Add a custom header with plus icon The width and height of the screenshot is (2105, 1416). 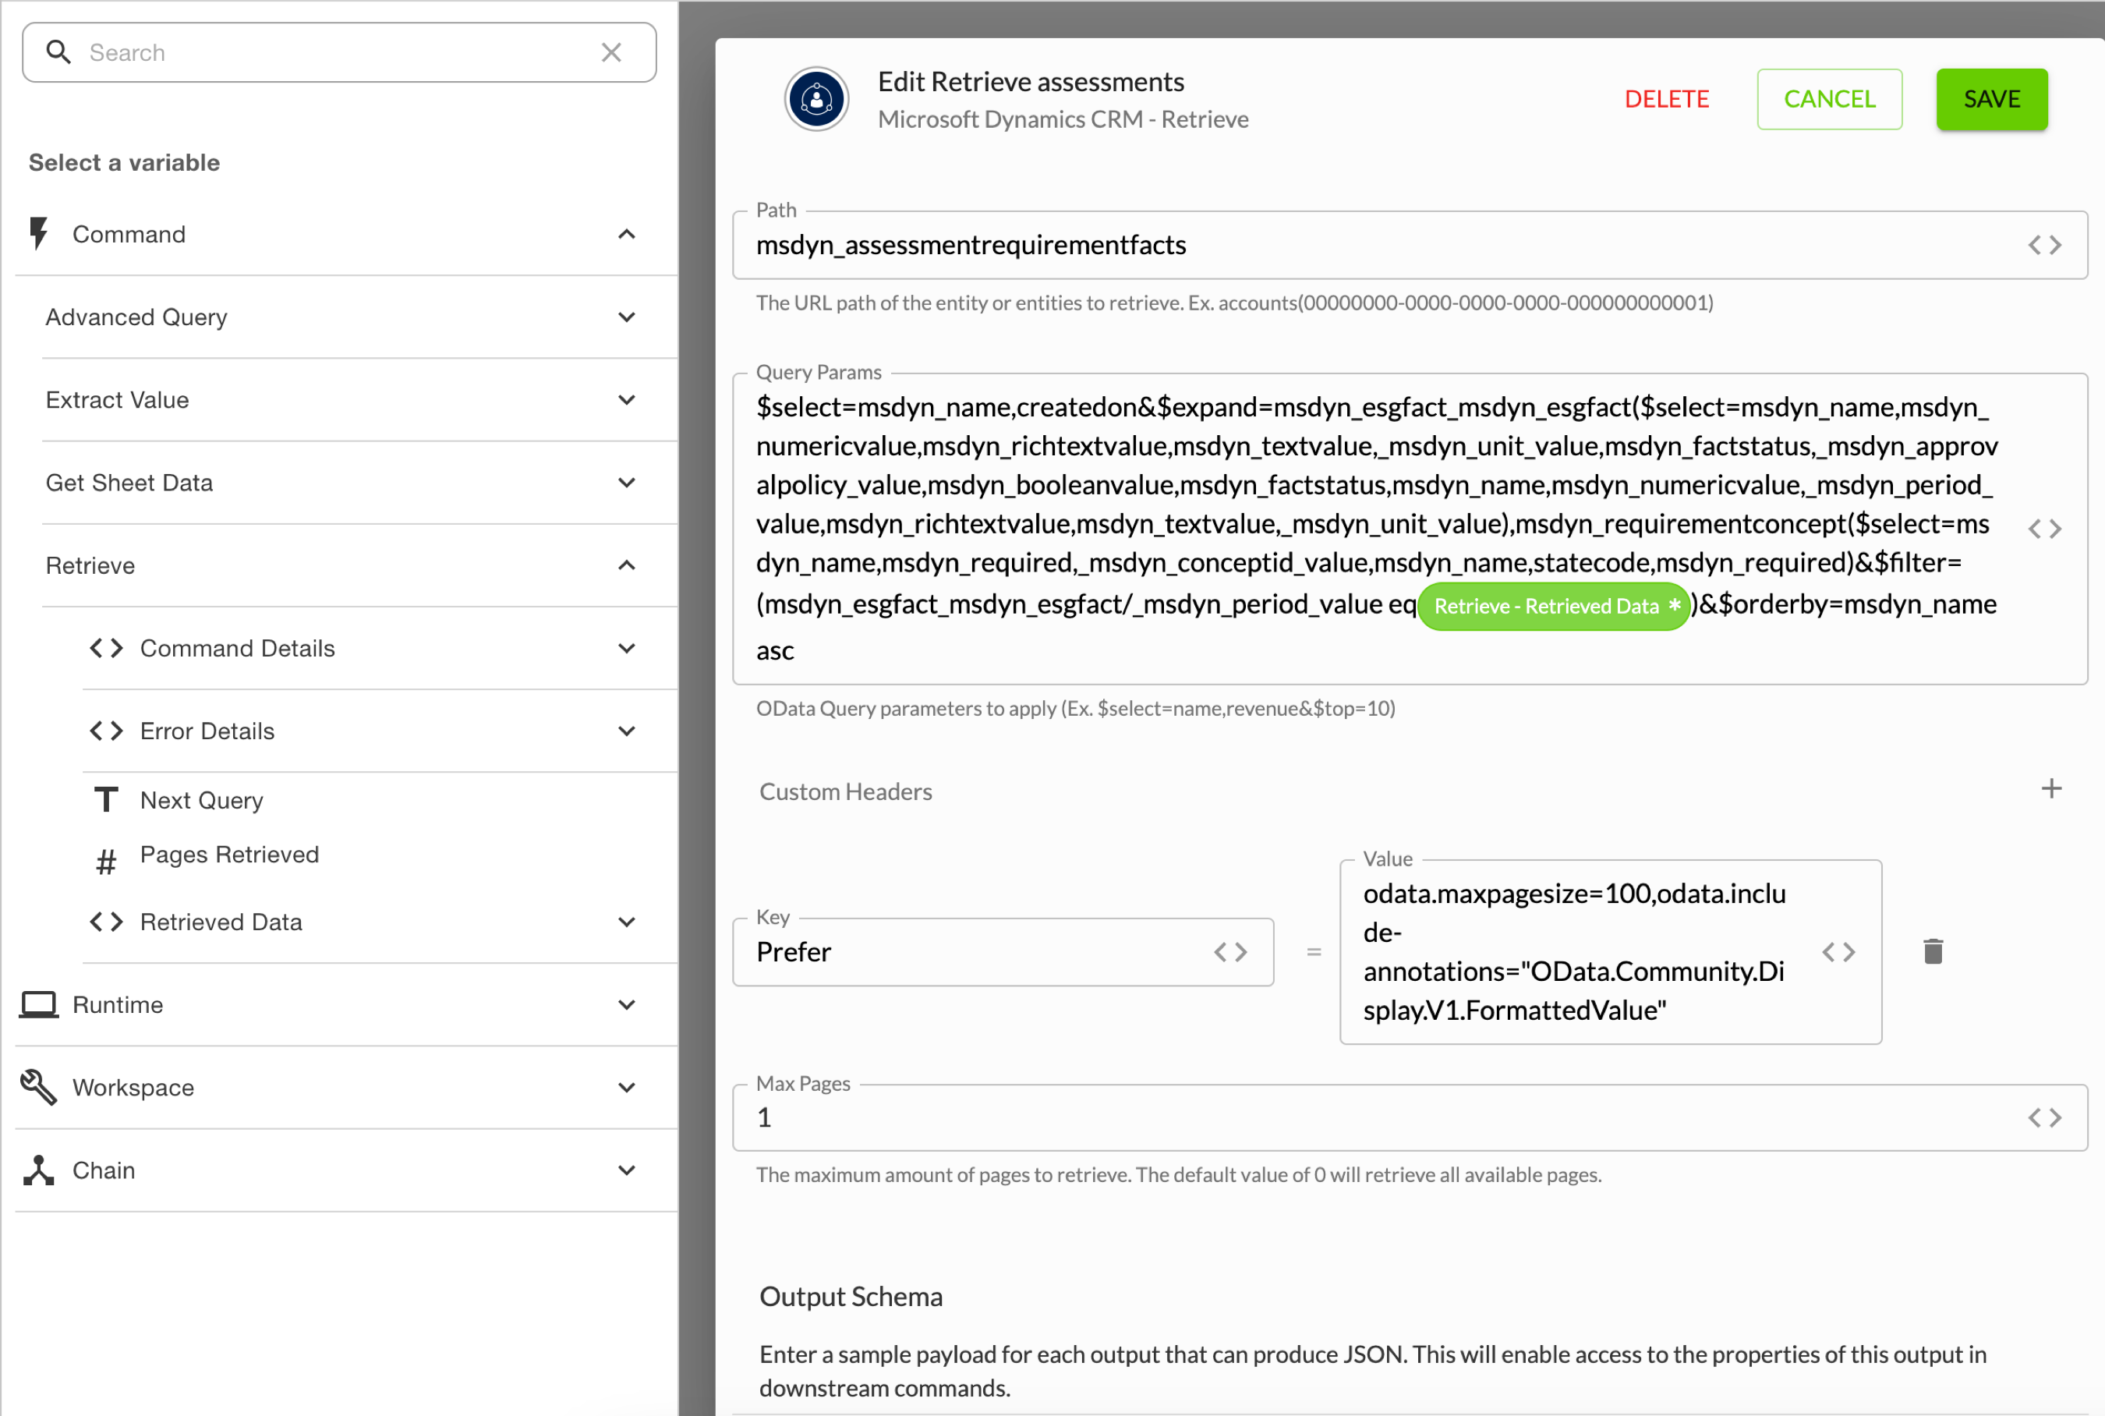[2051, 789]
